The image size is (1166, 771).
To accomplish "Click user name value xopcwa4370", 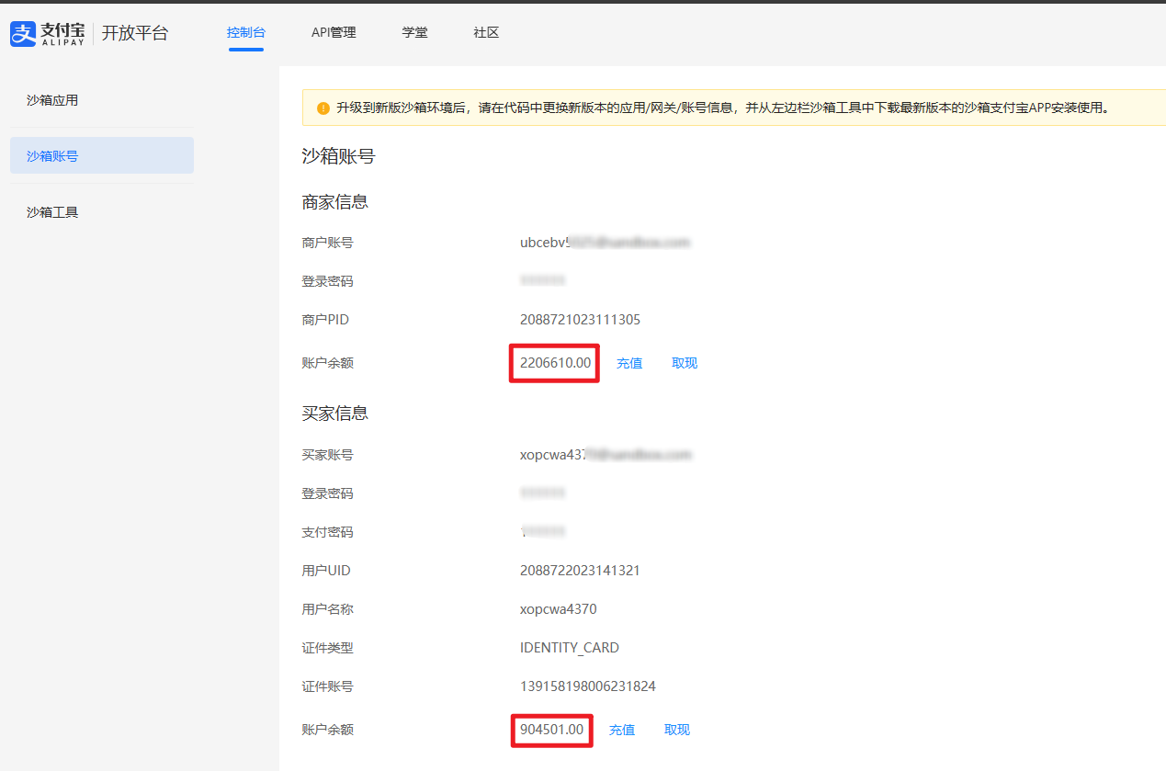I will tap(559, 609).
